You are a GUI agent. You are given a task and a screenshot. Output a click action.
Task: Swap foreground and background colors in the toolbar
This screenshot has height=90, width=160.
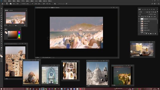click(2, 54)
